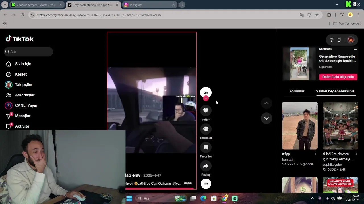The image size is (364, 204).
Task: Open sponsored ad options menu
Action: [355, 49]
